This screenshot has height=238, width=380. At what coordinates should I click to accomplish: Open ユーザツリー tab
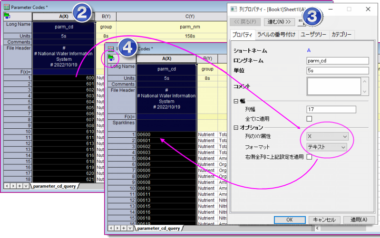pos(313,35)
